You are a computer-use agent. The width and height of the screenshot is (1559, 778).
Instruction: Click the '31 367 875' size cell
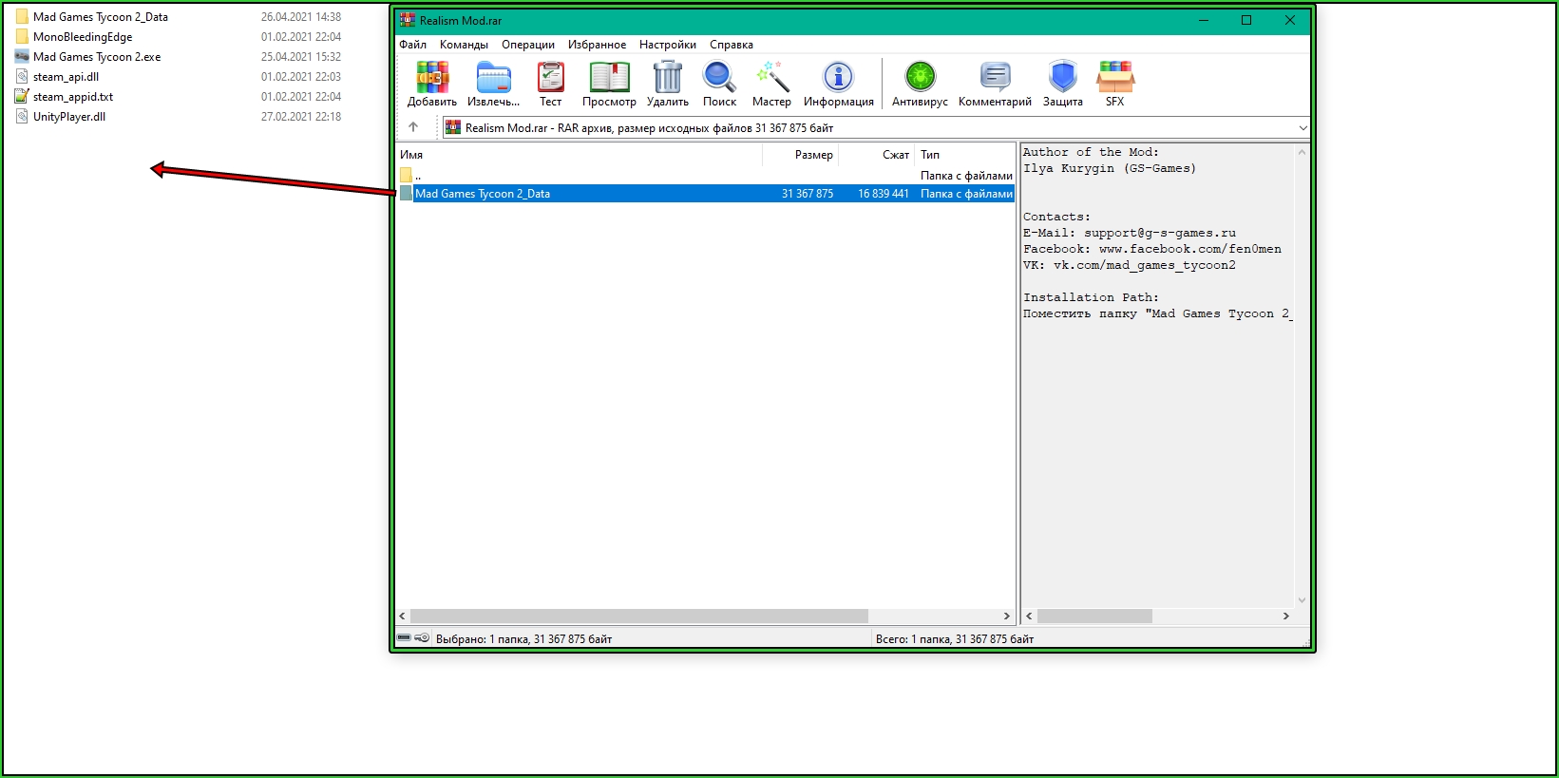tap(808, 194)
